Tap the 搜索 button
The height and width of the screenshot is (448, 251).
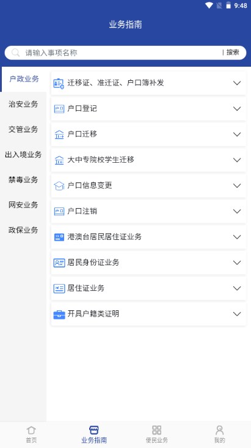click(x=233, y=52)
